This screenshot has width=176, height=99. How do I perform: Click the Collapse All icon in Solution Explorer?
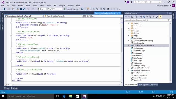tap(147, 17)
